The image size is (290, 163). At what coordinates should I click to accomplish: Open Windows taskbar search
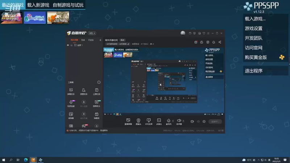coord(11,160)
